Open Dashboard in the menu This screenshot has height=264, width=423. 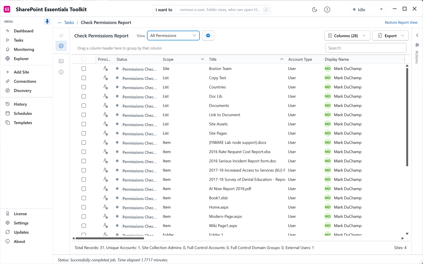click(x=24, y=31)
